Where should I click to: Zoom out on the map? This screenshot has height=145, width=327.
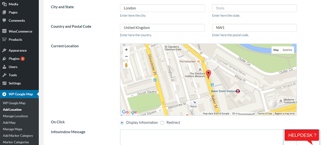tap(126, 56)
